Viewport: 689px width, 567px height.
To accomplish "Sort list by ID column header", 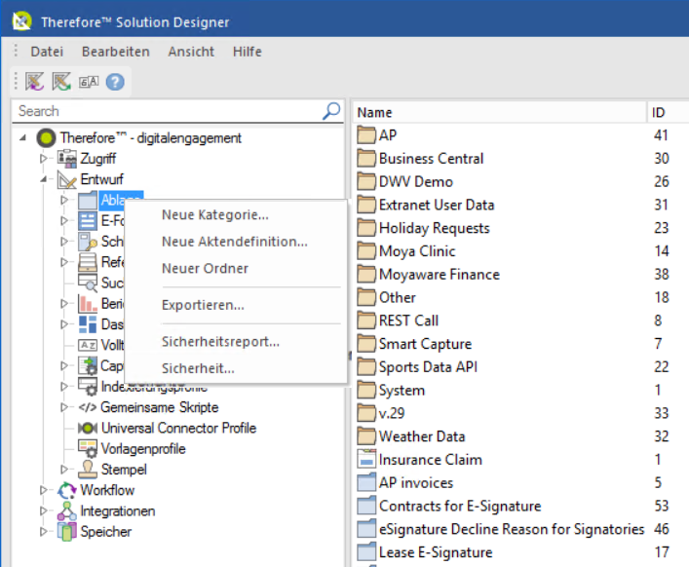I will [669, 112].
